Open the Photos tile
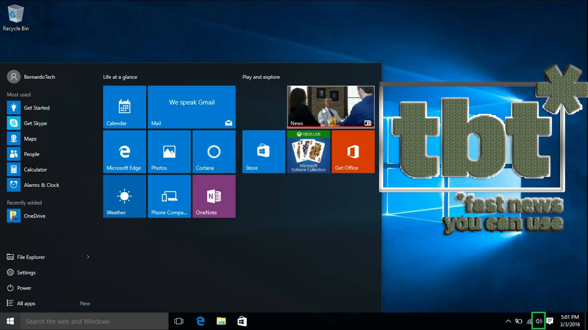The width and height of the screenshot is (588, 330). [169, 152]
